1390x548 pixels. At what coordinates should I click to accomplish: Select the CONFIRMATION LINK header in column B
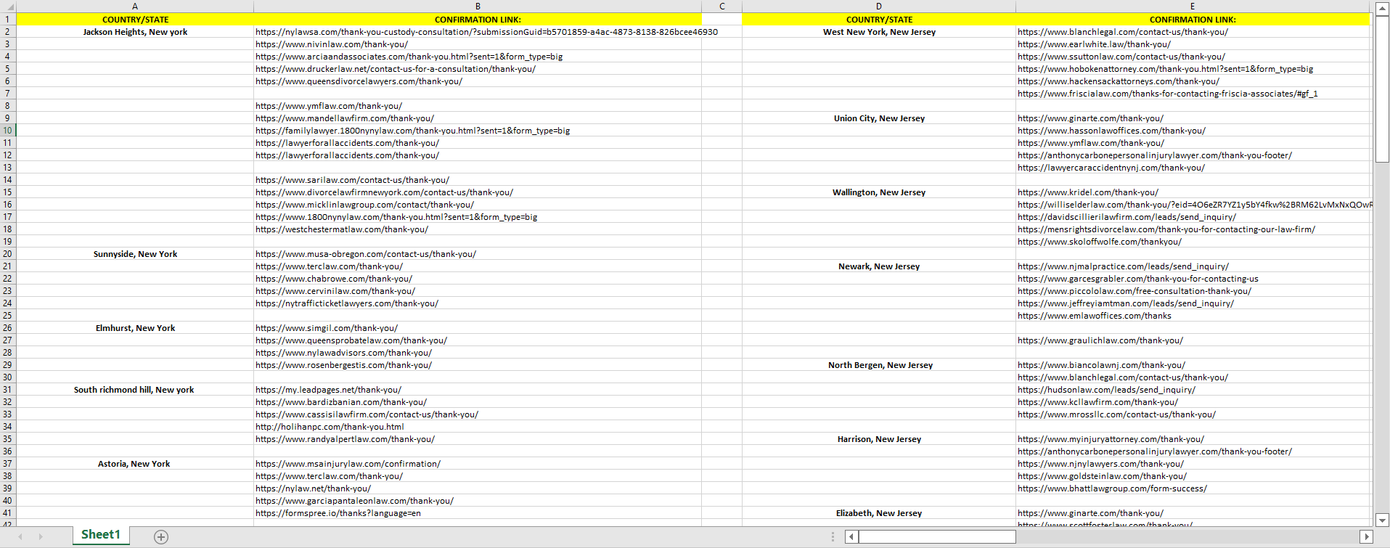point(478,20)
